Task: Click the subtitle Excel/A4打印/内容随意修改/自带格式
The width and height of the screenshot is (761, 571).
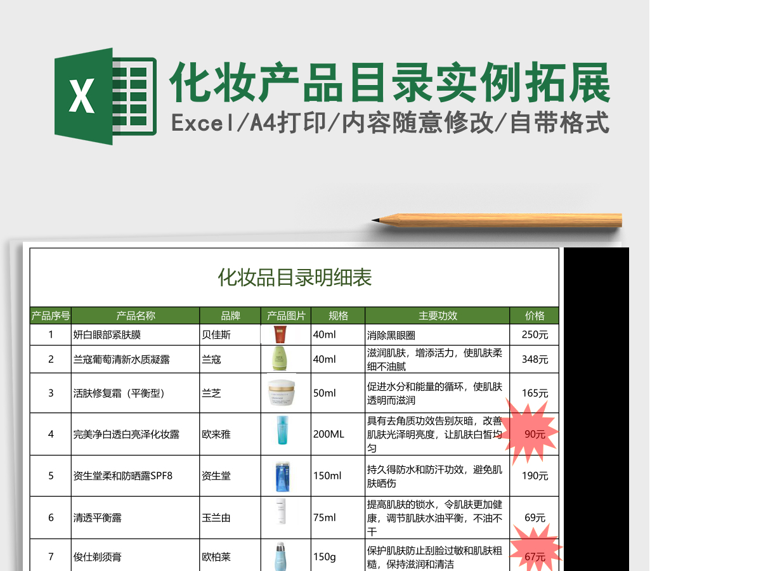Action: pos(390,122)
